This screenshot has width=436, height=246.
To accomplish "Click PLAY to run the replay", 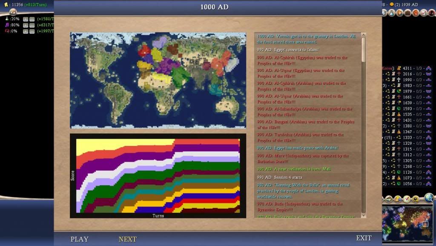I will 80,239.
